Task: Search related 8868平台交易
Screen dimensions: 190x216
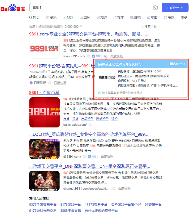Action: pos(70,211)
